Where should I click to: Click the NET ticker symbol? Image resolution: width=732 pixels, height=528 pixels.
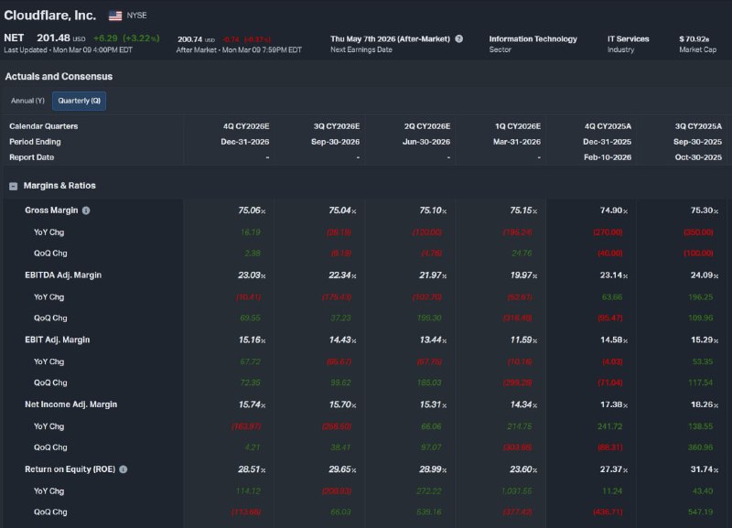coord(14,38)
